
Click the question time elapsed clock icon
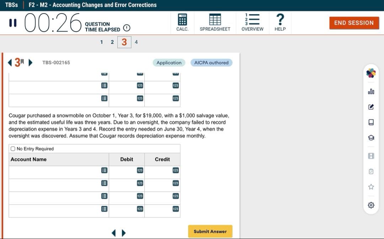(126, 28)
